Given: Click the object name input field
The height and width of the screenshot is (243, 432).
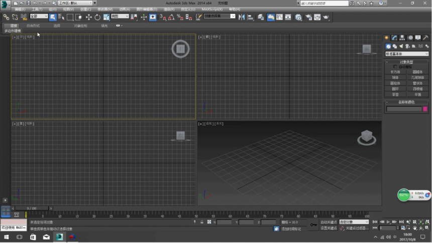Looking at the screenshot, I should pos(404,109).
